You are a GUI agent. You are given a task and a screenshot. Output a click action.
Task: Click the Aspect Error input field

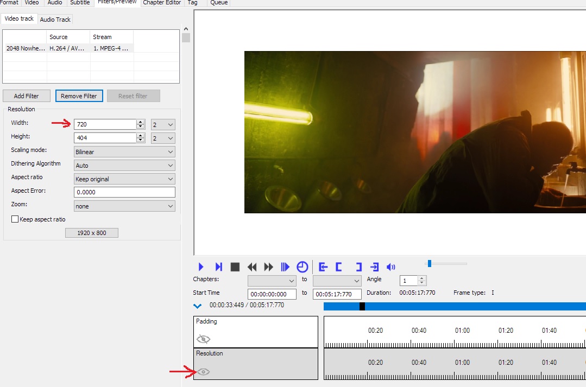tap(124, 192)
